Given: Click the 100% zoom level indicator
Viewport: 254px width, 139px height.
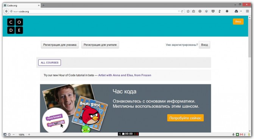Looking at the screenshot, I should (21, 134).
